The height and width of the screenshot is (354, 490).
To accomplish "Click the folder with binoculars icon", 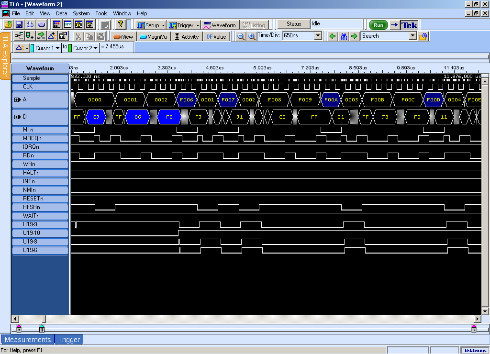I will (423, 36).
